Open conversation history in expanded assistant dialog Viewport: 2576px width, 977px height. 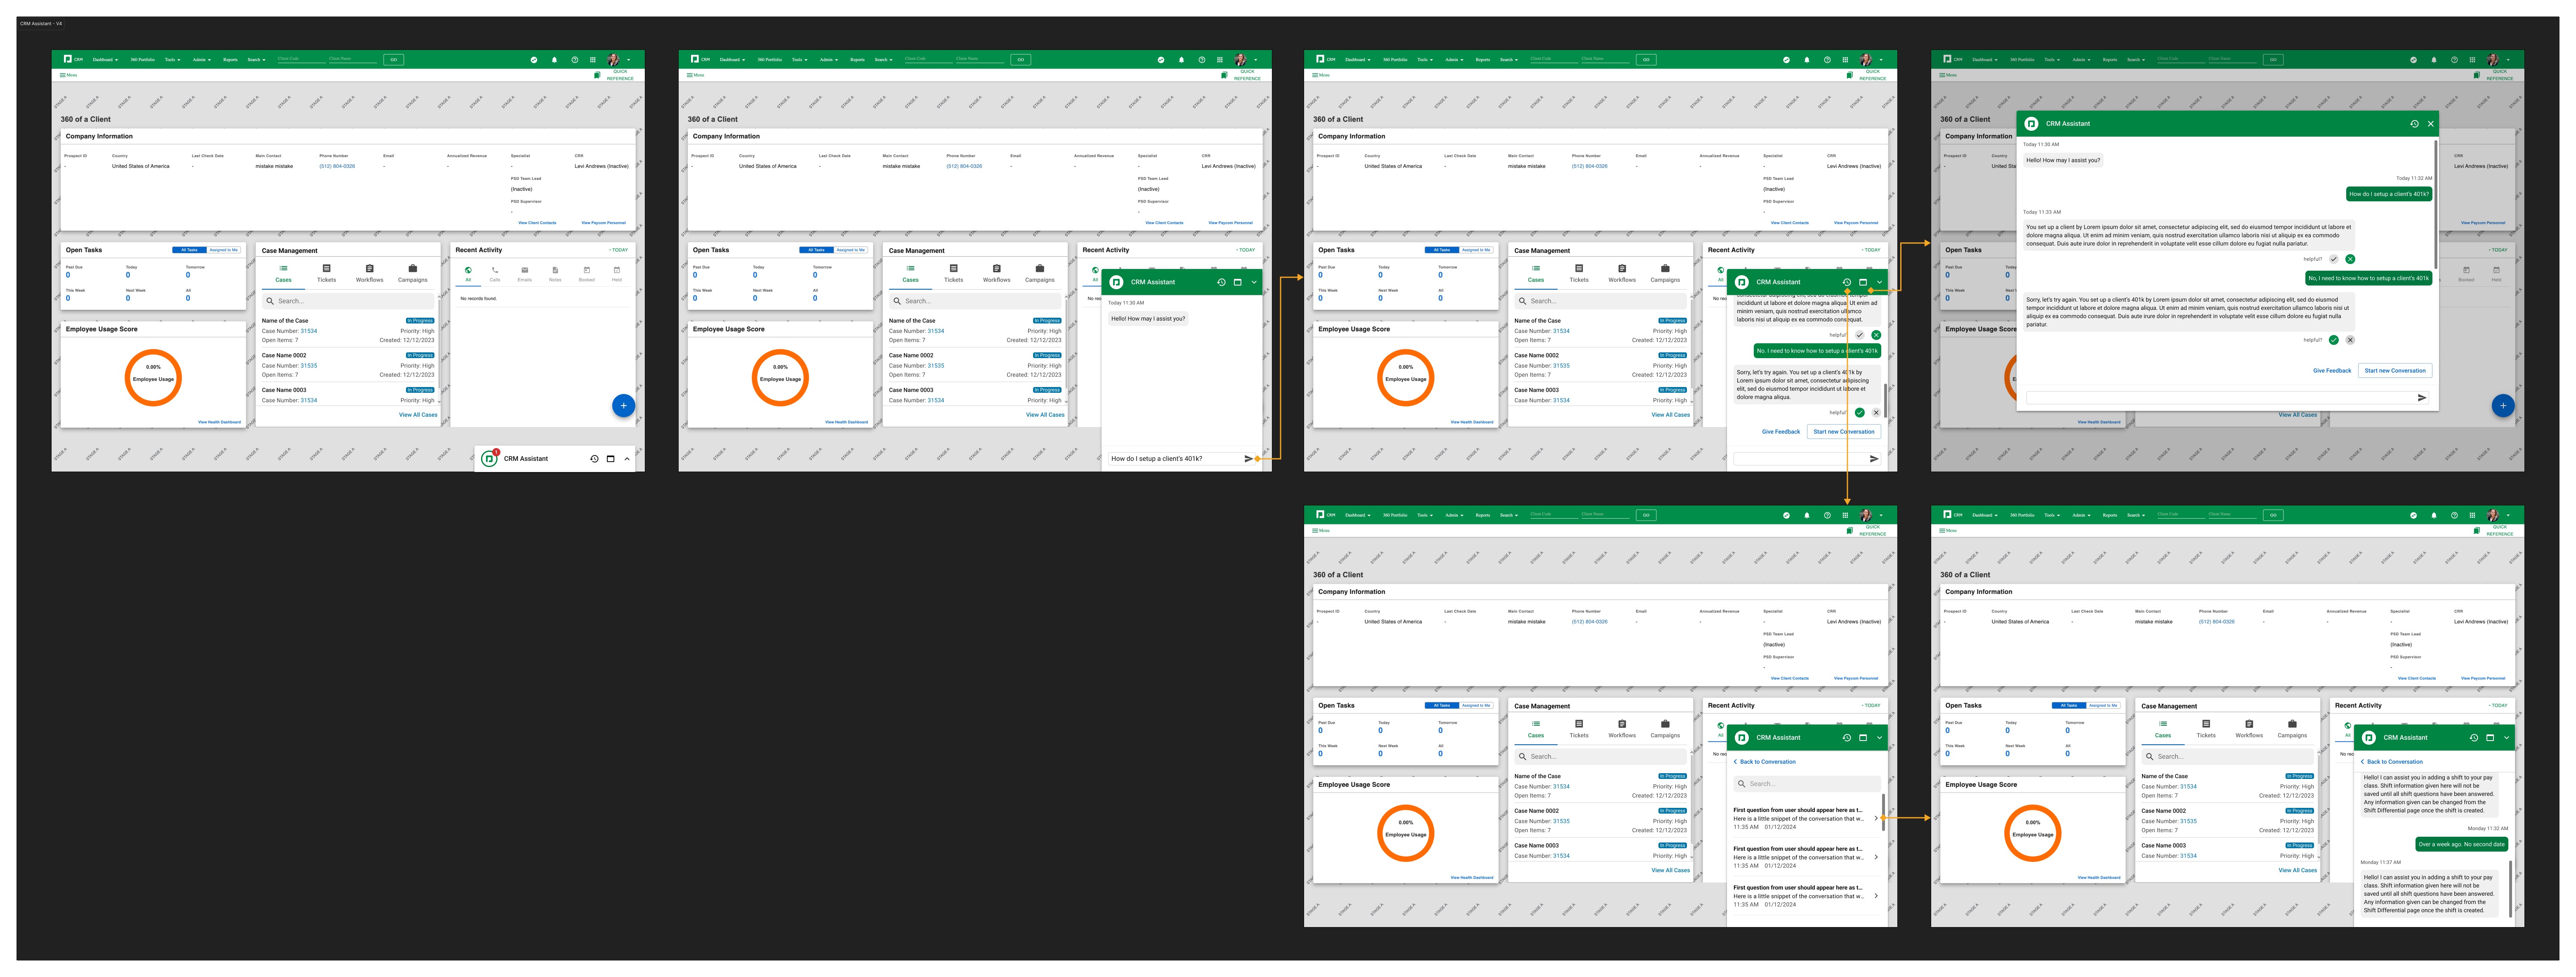2414,124
